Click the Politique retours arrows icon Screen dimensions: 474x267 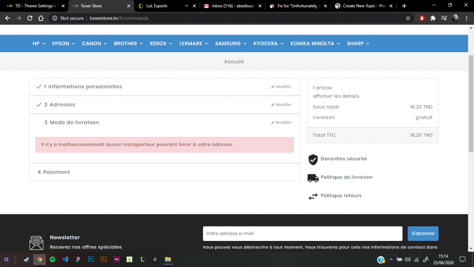[313, 196]
